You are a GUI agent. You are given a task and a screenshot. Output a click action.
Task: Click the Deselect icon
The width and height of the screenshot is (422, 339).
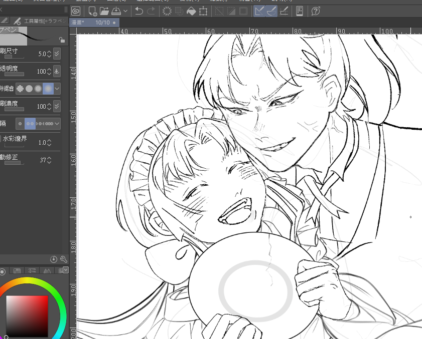[x=219, y=12]
